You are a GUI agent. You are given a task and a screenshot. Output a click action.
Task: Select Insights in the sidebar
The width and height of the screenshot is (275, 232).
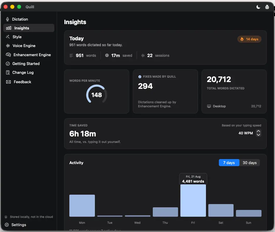(x=29, y=28)
